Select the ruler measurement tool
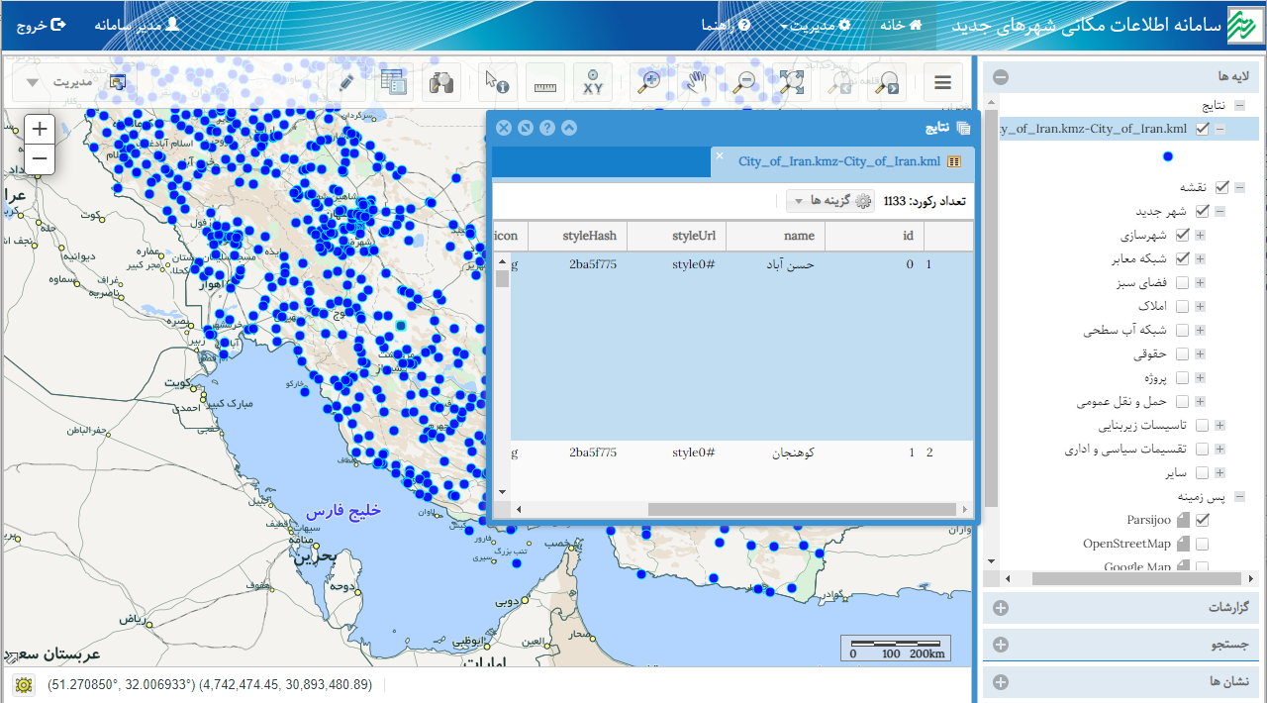Viewport: 1267px width, 703px height. pos(545,83)
